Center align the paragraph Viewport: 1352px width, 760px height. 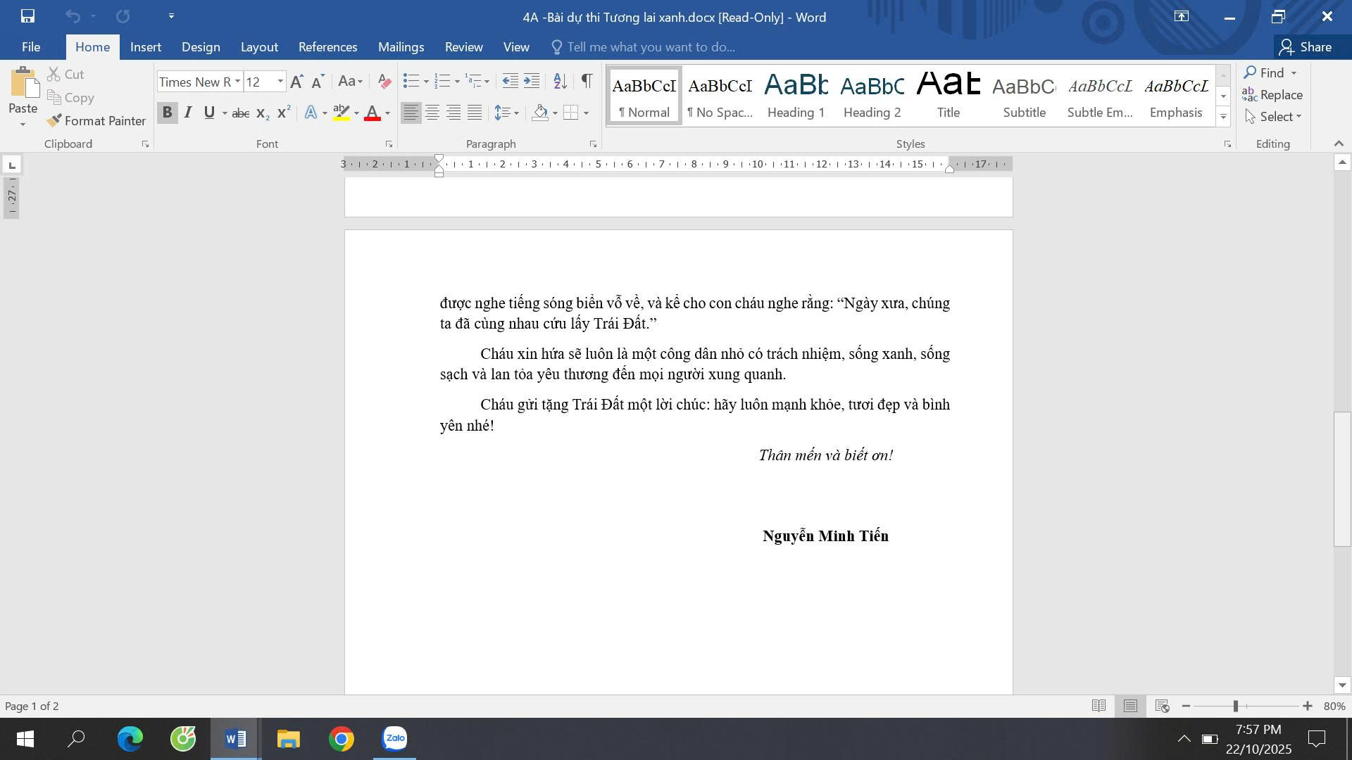pyautogui.click(x=432, y=113)
